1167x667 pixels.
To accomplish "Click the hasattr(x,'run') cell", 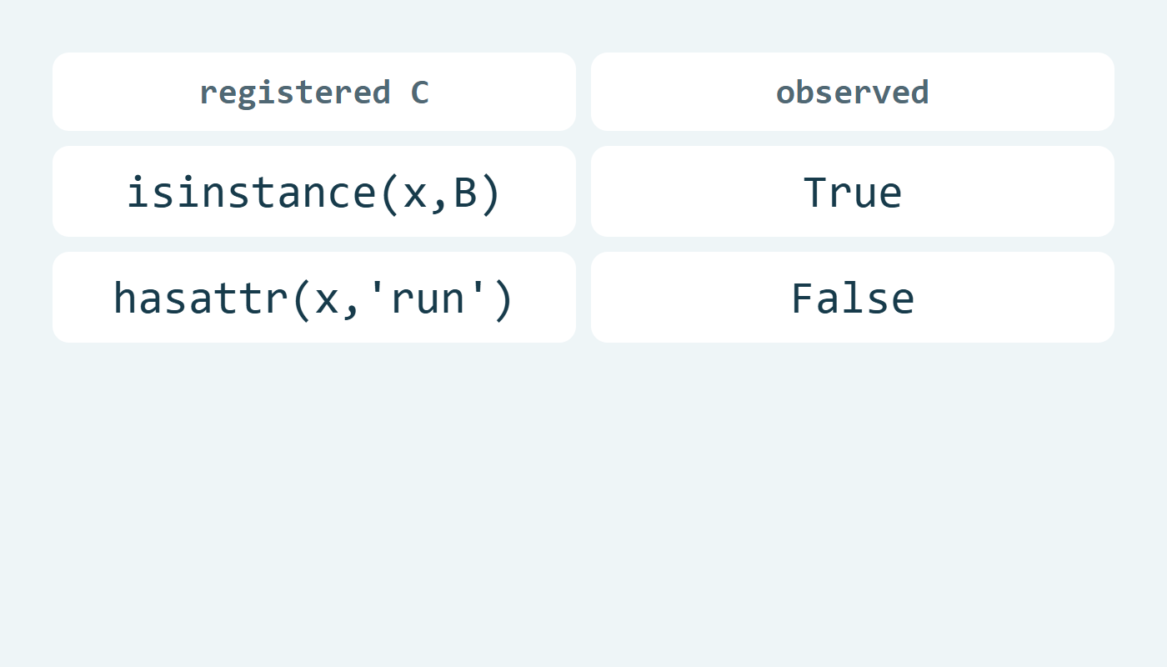I will [x=314, y=298].
